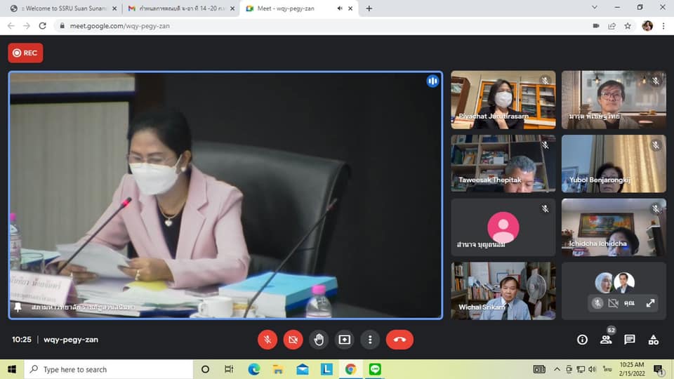Image resolution: width=674 pixels, height=379 pixels.
Task: Open LINE app from the taskbar
Action: coord(374,369)
